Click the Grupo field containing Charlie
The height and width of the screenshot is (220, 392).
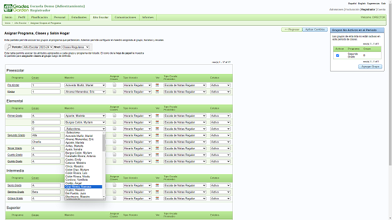(46, 142)
